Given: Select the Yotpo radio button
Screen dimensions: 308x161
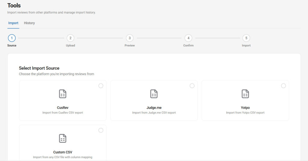Looking at the screenshot, I should click(x=283, y=86).
